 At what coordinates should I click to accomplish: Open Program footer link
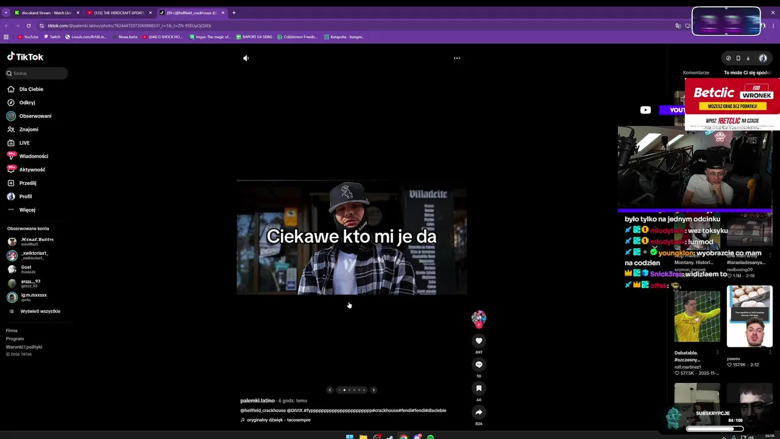pos(15,338)
